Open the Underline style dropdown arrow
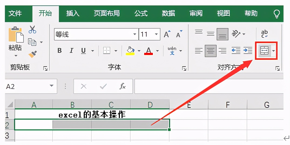The width and height of the screenshot is (290, 145). pos(92,51)
